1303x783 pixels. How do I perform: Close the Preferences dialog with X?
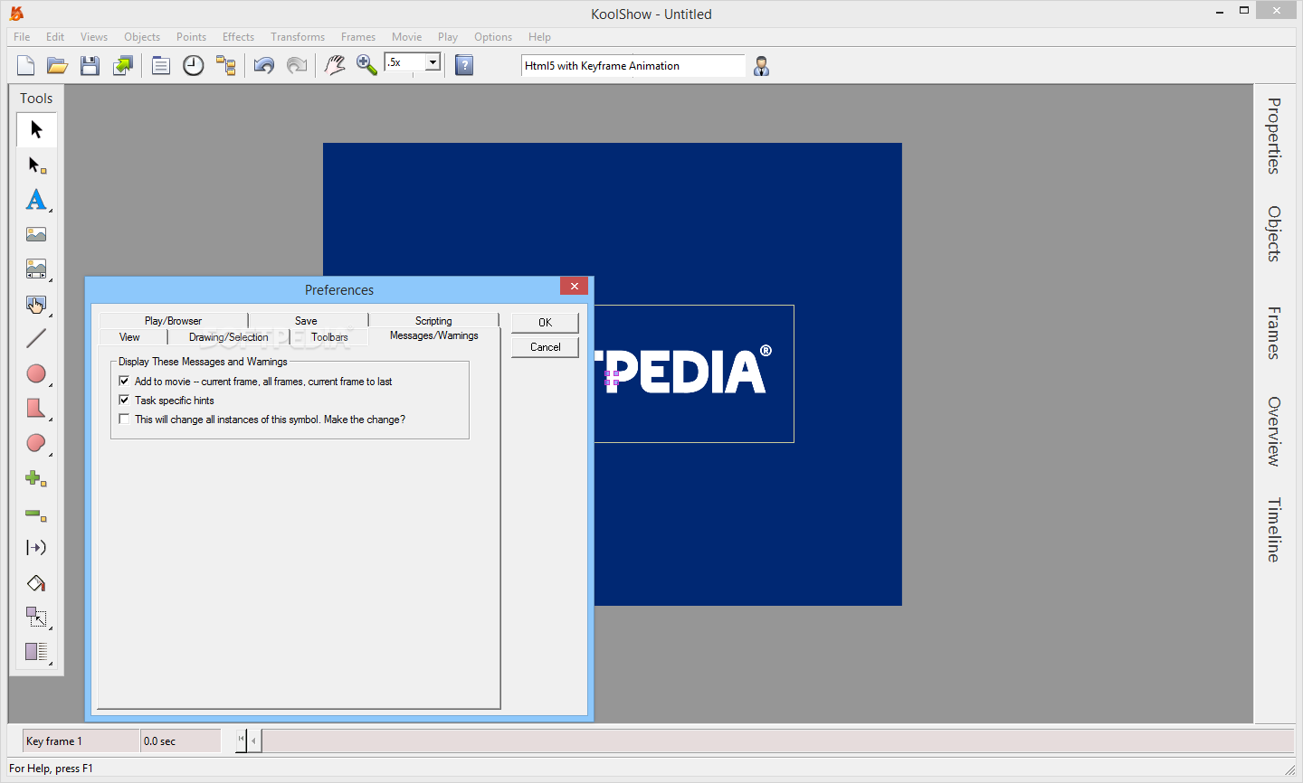pyautogui.click(x=574, y=286)
